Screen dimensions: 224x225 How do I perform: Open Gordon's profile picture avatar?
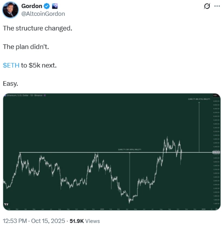(10, 10)
